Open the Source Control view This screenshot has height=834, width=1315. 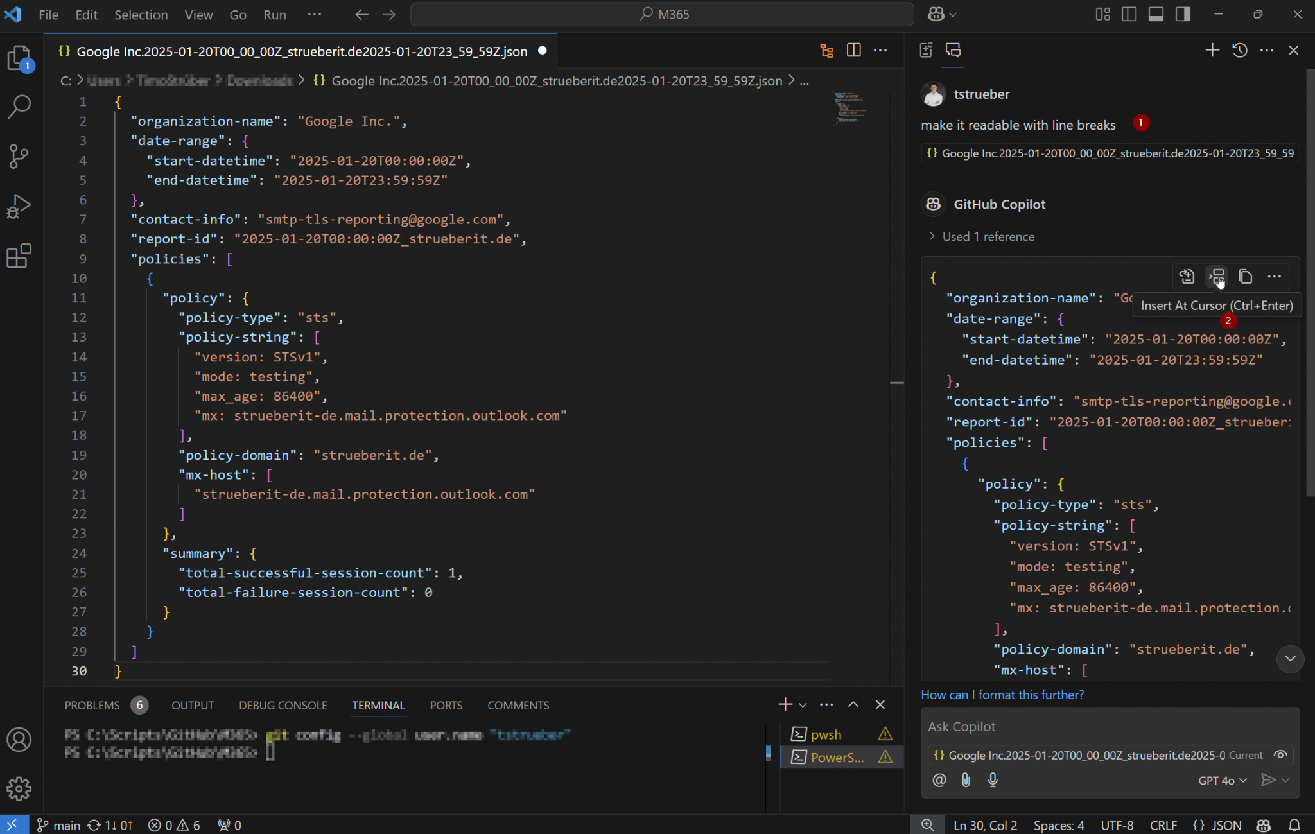coord(19,156)
